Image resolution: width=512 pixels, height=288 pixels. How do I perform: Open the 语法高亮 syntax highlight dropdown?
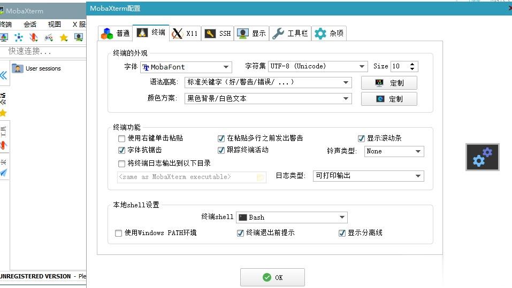click(268, 82)
